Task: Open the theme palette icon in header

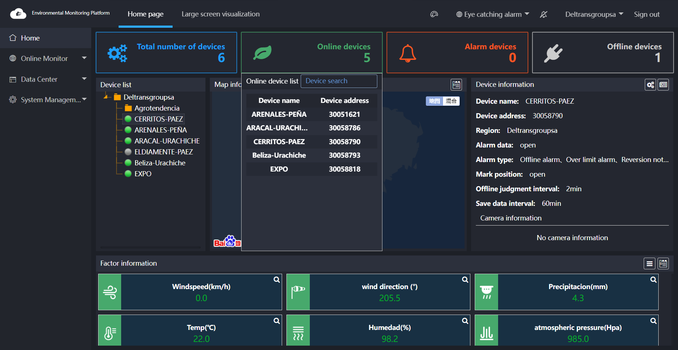Action: 434,14
